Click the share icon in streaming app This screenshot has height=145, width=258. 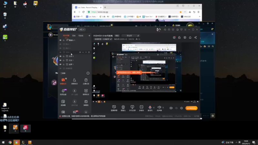195,37
